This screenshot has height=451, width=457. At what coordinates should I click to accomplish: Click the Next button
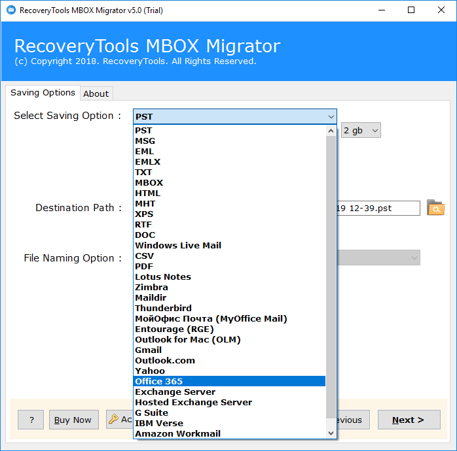pyautogui.click(x=409, y=420)
